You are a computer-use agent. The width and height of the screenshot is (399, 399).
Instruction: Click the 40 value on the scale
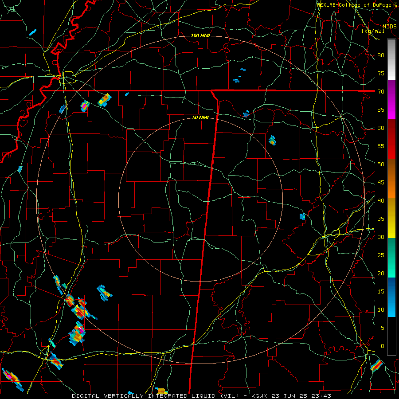point(381,200)
